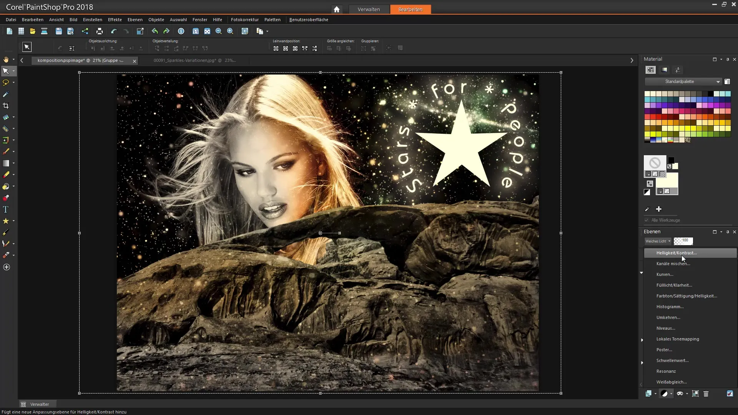Open the paste toolbar dropdown arrow
The width and height of the screenshot is (738, 415).
(x=267, y=31)
